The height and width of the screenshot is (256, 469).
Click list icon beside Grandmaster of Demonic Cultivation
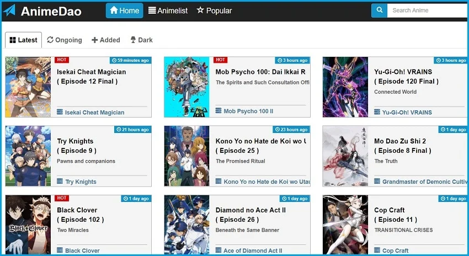pos(377,181)
